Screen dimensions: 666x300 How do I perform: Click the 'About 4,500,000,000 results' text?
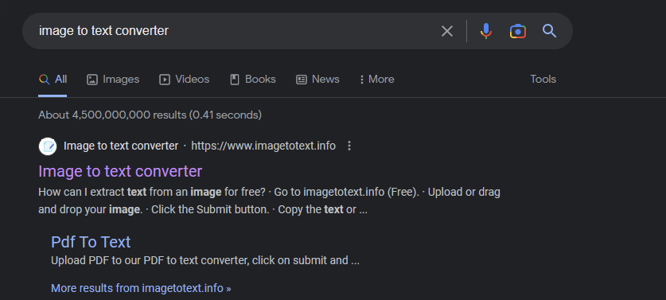[150, 115]
